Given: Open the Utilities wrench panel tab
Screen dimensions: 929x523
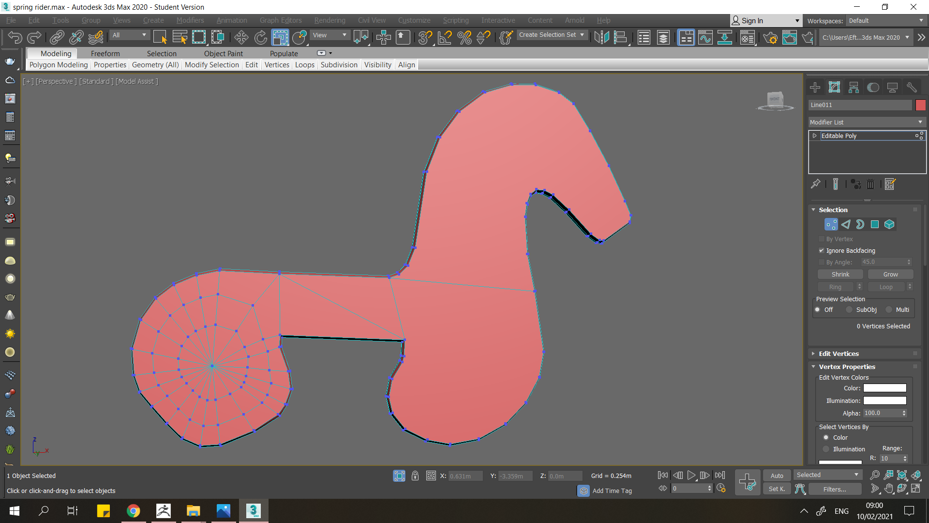Looking at the screenshot, I should pos(912,87).
